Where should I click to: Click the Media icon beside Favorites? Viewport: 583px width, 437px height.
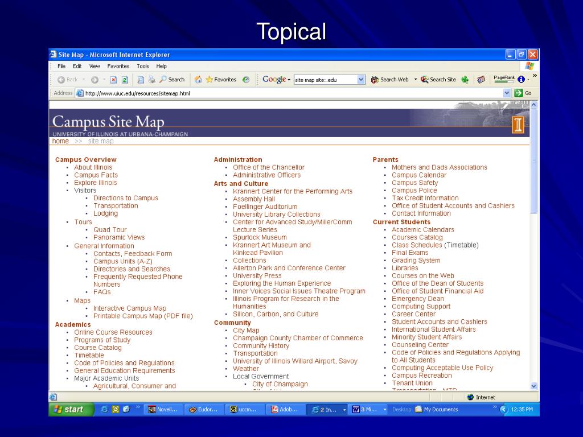click(x=246, y=80)
